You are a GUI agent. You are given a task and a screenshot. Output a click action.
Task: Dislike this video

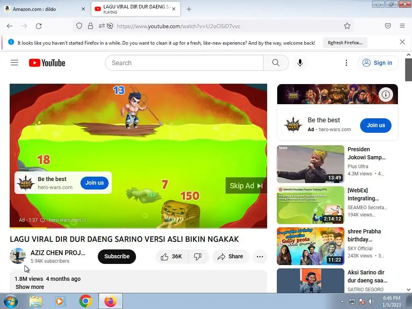[198, 256]
